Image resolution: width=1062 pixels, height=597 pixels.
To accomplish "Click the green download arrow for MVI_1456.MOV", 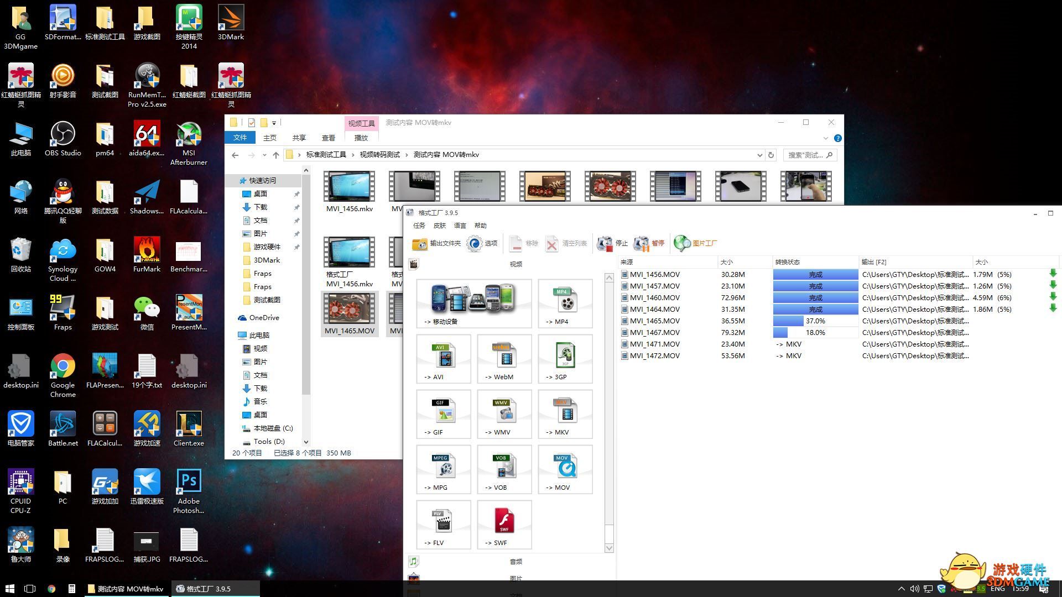I will click(1053, 274).
